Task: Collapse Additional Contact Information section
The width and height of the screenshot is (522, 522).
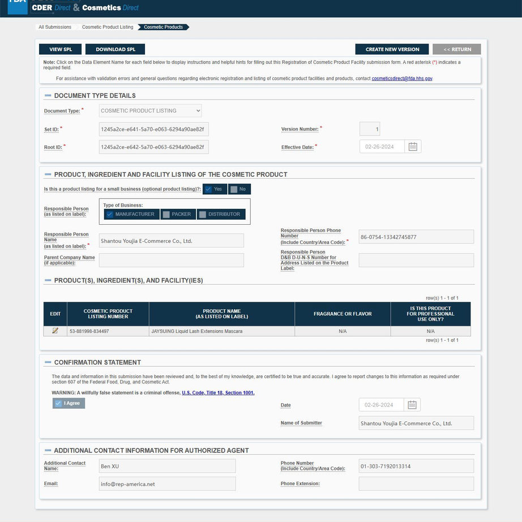Action: (48, 451)
